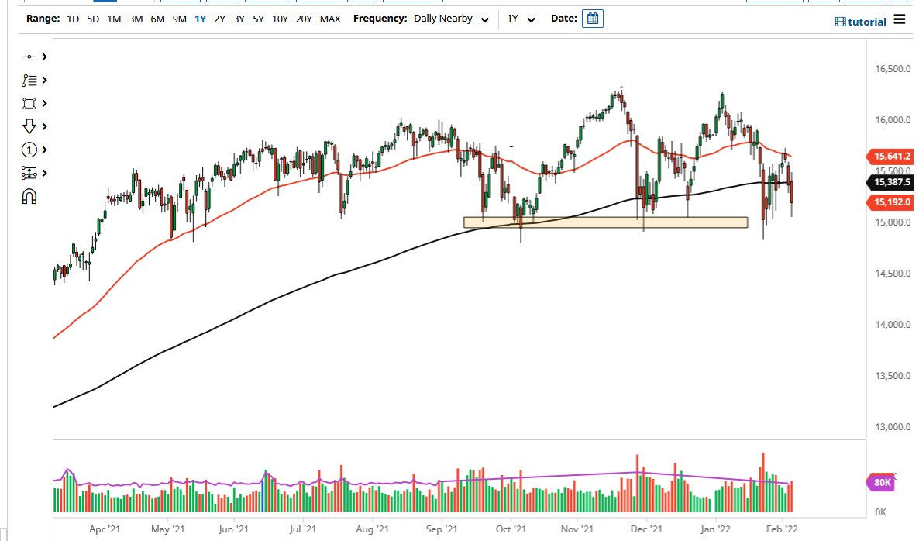This screenshot has width=919, height=541.
Task: Select the crosshair drawing tool
Action: pos(31,56)
